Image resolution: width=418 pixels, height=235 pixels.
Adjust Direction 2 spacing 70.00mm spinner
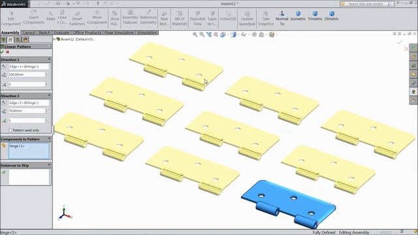coord(46,110)
